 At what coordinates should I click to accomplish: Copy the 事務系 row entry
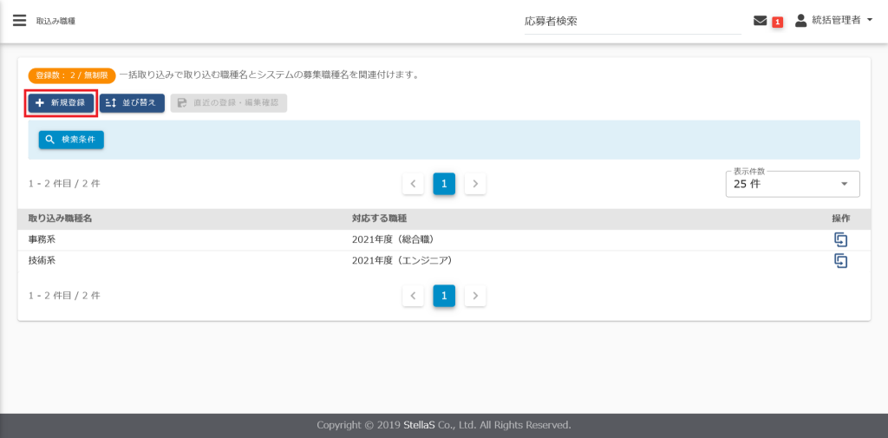click(x=839, y=239)
